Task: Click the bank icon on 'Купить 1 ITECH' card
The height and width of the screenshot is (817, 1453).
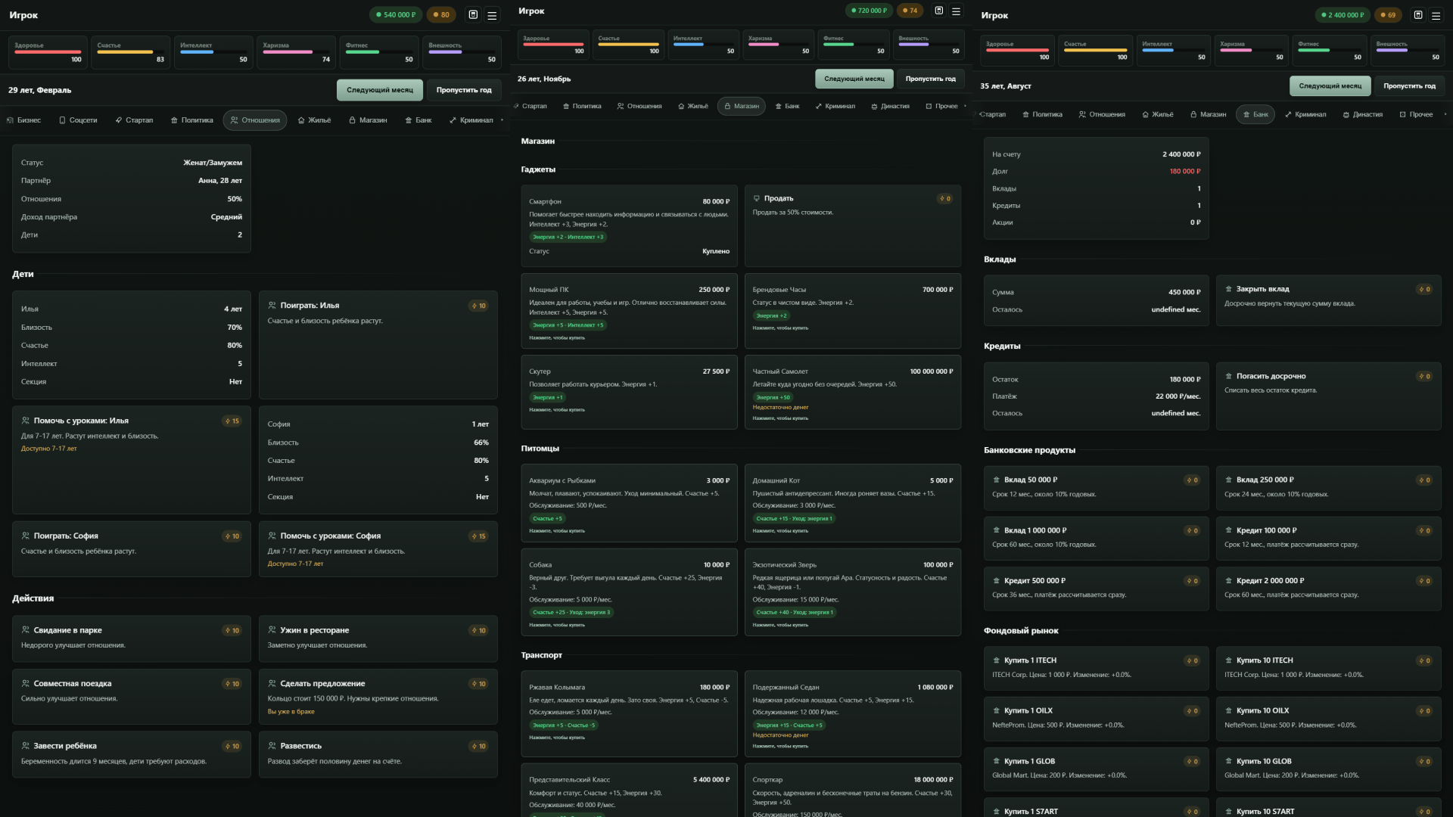Action: click(996, 660)
